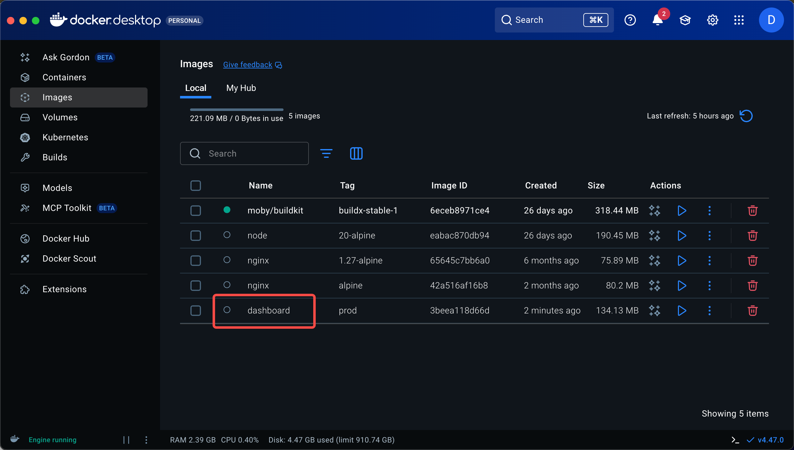The height and width of the screenshot is (450, 794).
Task: Open the dashboard image name
Action: 269,311
